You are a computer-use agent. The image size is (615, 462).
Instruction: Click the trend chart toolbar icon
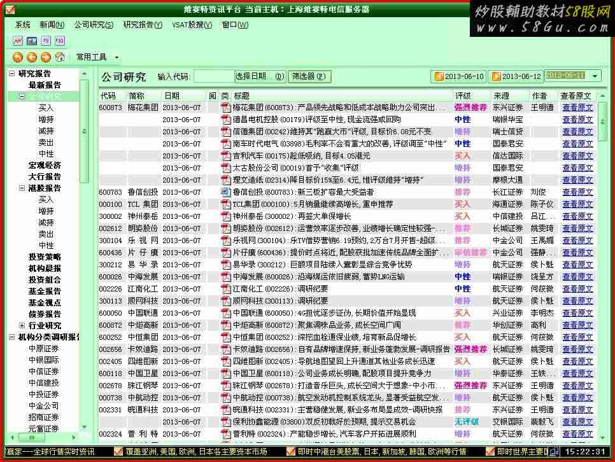pos(18,41)
